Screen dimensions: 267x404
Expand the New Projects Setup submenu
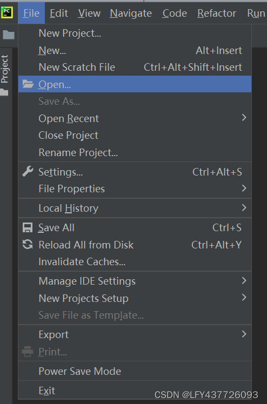(x=135, y=298)
